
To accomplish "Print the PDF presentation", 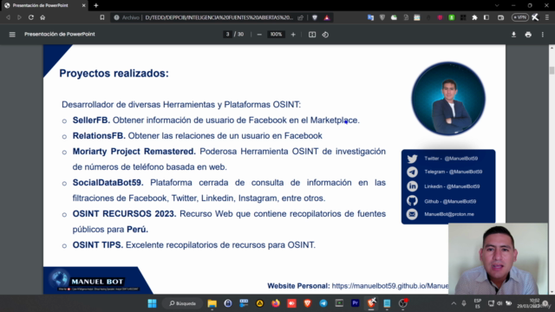I will tap(528, 35).
